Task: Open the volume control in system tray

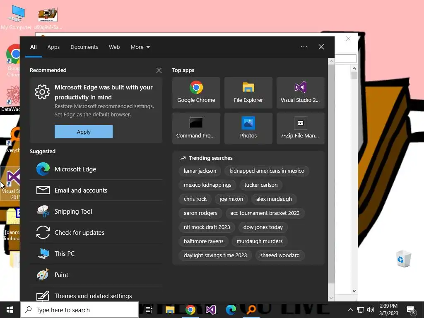Action: (x=371, y=310)
